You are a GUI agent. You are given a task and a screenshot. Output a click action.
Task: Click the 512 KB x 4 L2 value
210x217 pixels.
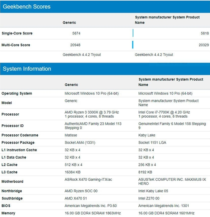(x=73, y=165)
